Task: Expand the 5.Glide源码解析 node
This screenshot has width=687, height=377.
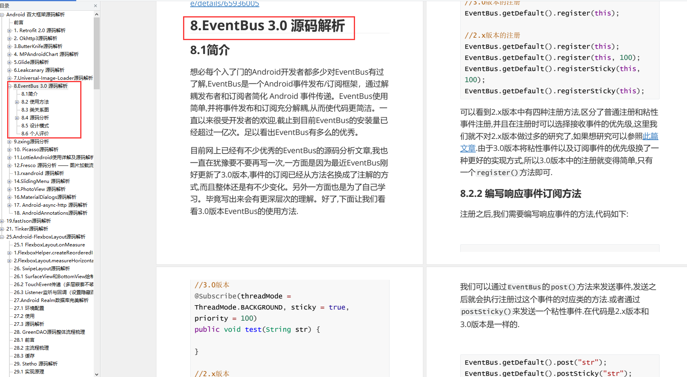Action: [x=10, y=62]
